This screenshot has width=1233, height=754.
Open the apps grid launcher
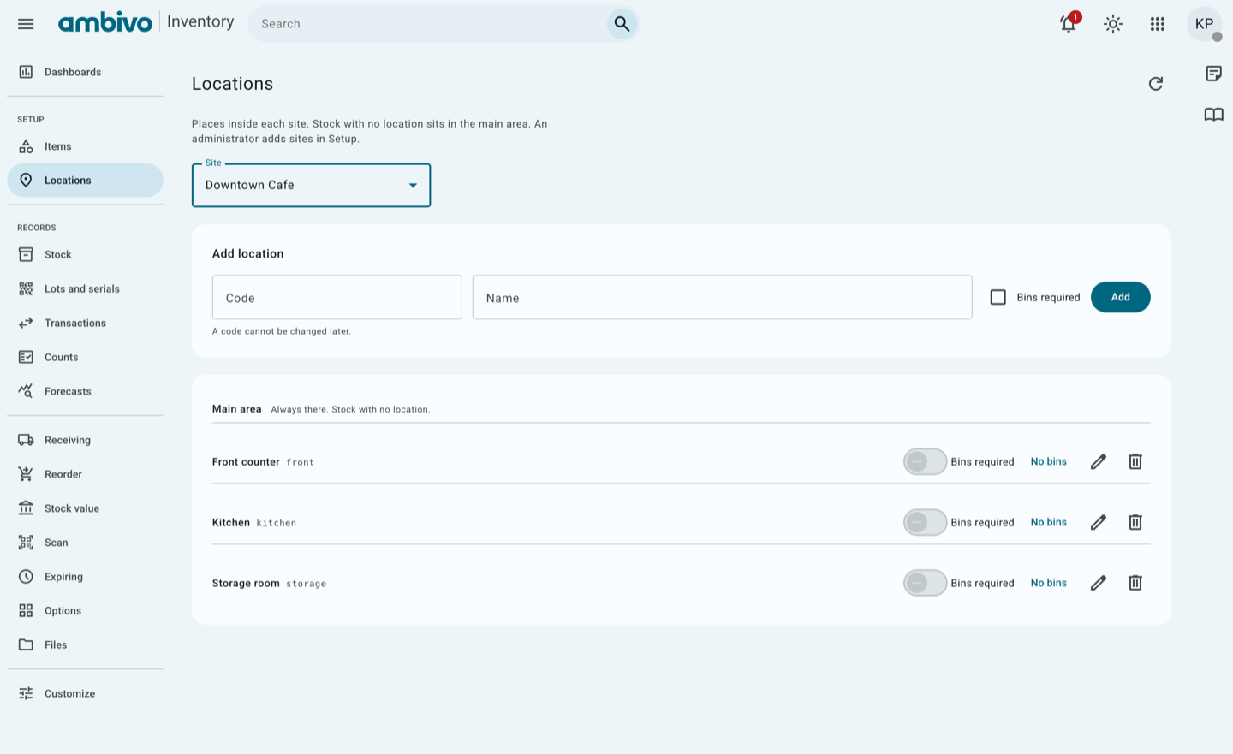click(1158, 24)
